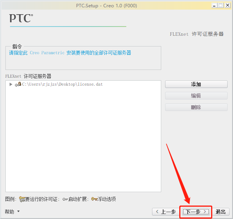Click the 添加 button

click(196, 85)
